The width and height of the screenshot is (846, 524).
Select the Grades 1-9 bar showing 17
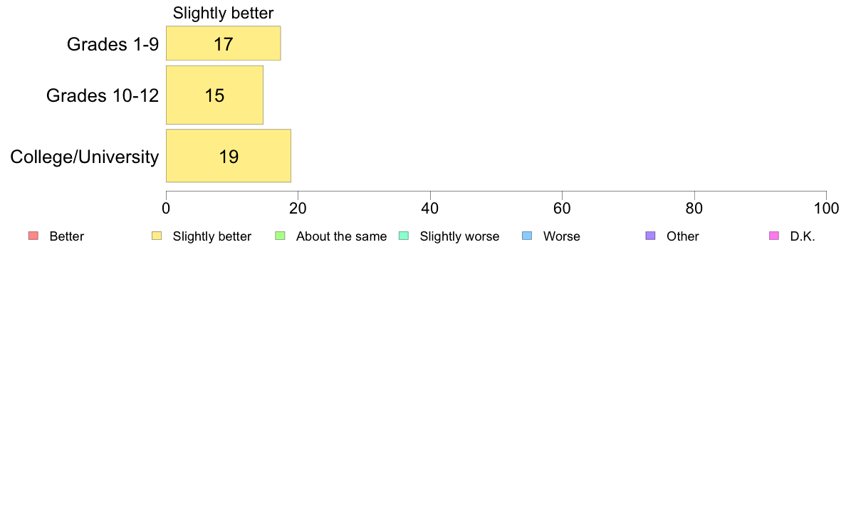pos(224,43)
